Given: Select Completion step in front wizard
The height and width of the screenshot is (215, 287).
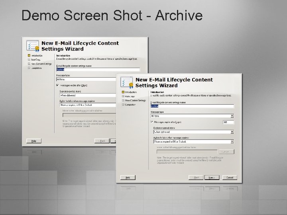Looking at the screenshot, I should [129, 105].
